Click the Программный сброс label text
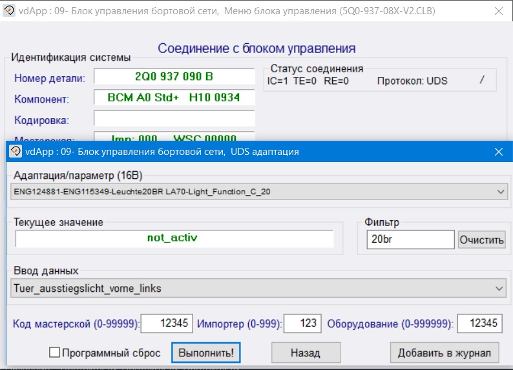This screenshot has height=370, width=513. pyautogui.click(x=111, y=353)
